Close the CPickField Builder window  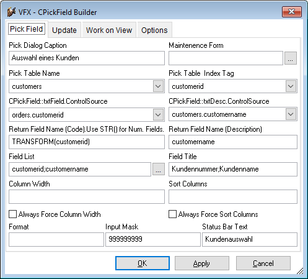(292, 12)
